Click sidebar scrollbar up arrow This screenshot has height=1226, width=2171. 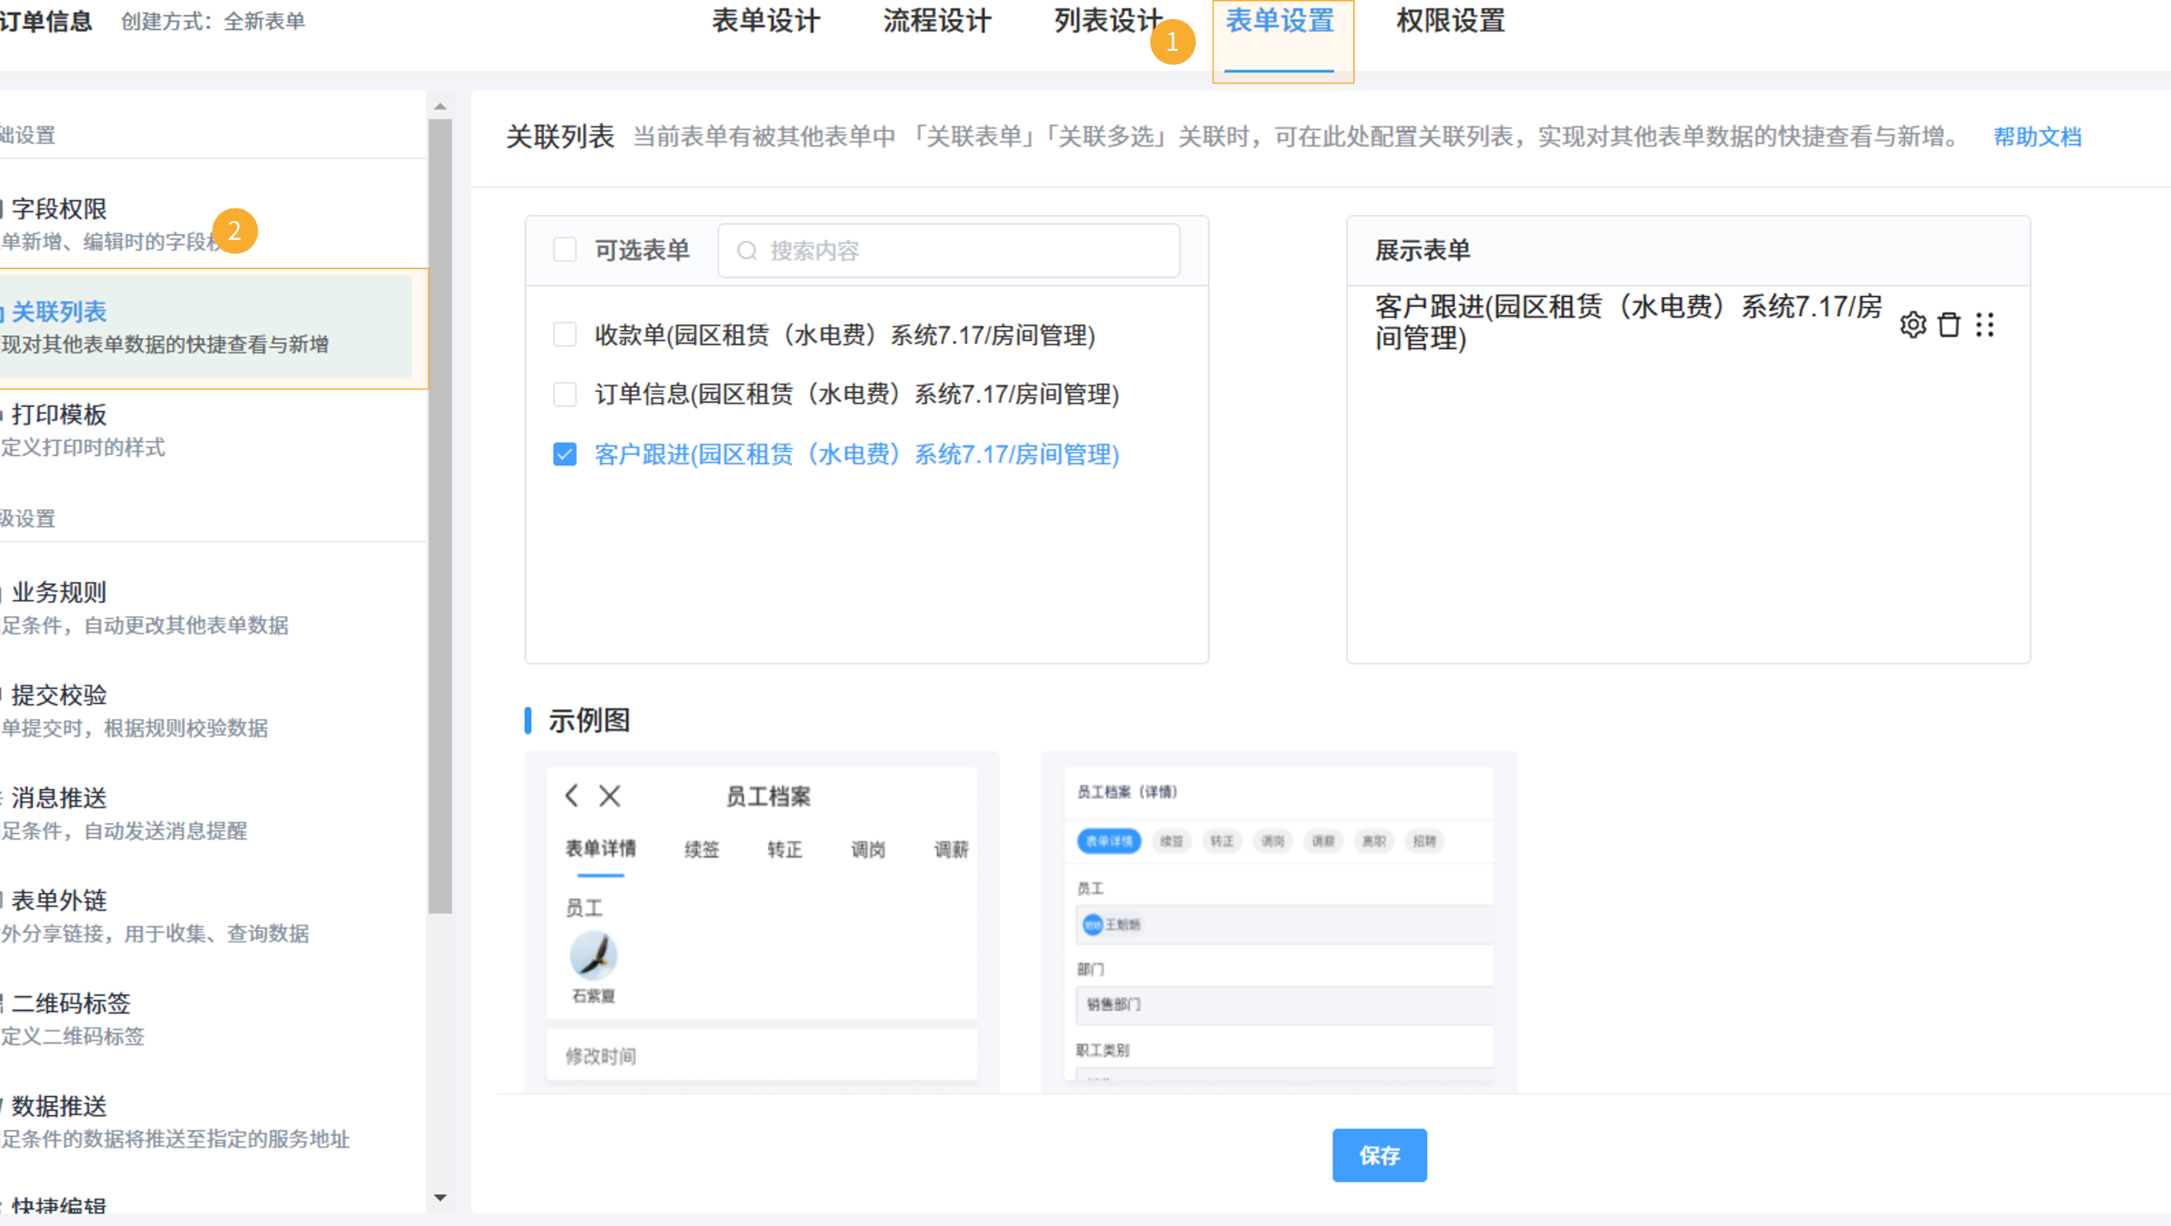click(440, 106)
